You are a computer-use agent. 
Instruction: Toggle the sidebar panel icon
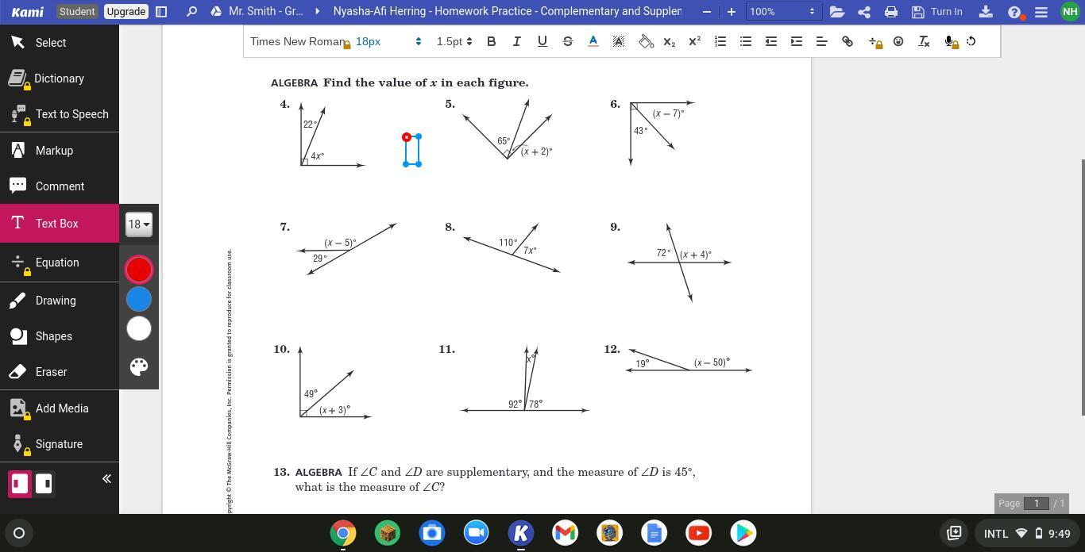(x=161, y=12)
